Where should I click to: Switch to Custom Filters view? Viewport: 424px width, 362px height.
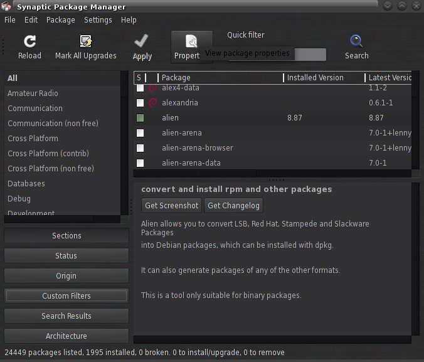[x=66, y=295]
